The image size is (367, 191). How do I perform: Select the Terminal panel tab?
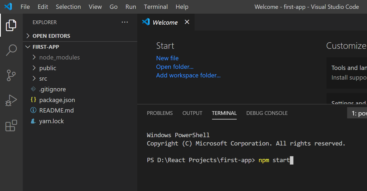tap(224, 113)
